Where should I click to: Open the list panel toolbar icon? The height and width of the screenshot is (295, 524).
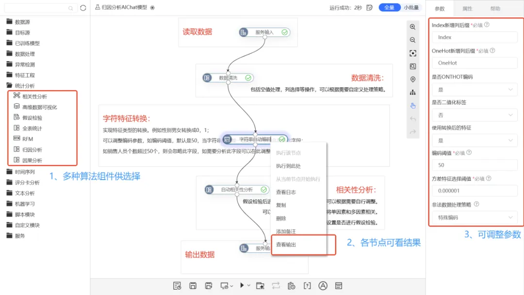[x=339, y=286]
